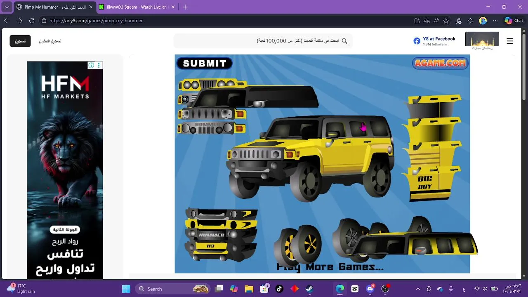Open the media control music icon
This screenshot has height=297, width=528.
pos(459,21)
